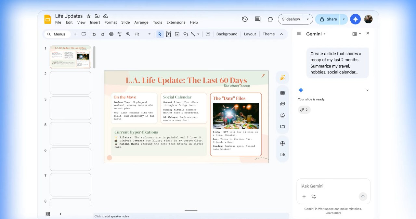Image resolution: width=416 pixels, height=219 pixels.
Task: Click the Undo icon
Action: (x=94, y=34)
